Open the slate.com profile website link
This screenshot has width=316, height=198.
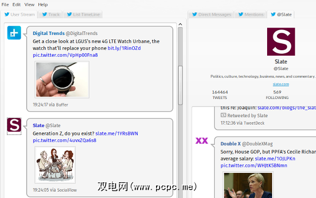(281, 84)
